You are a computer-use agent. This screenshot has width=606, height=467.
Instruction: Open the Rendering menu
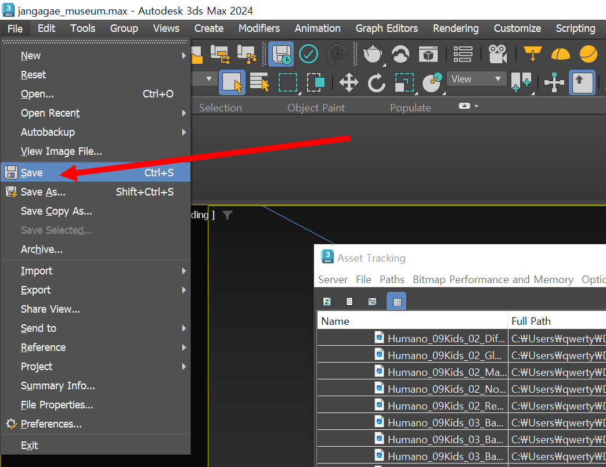coord(456,28)
